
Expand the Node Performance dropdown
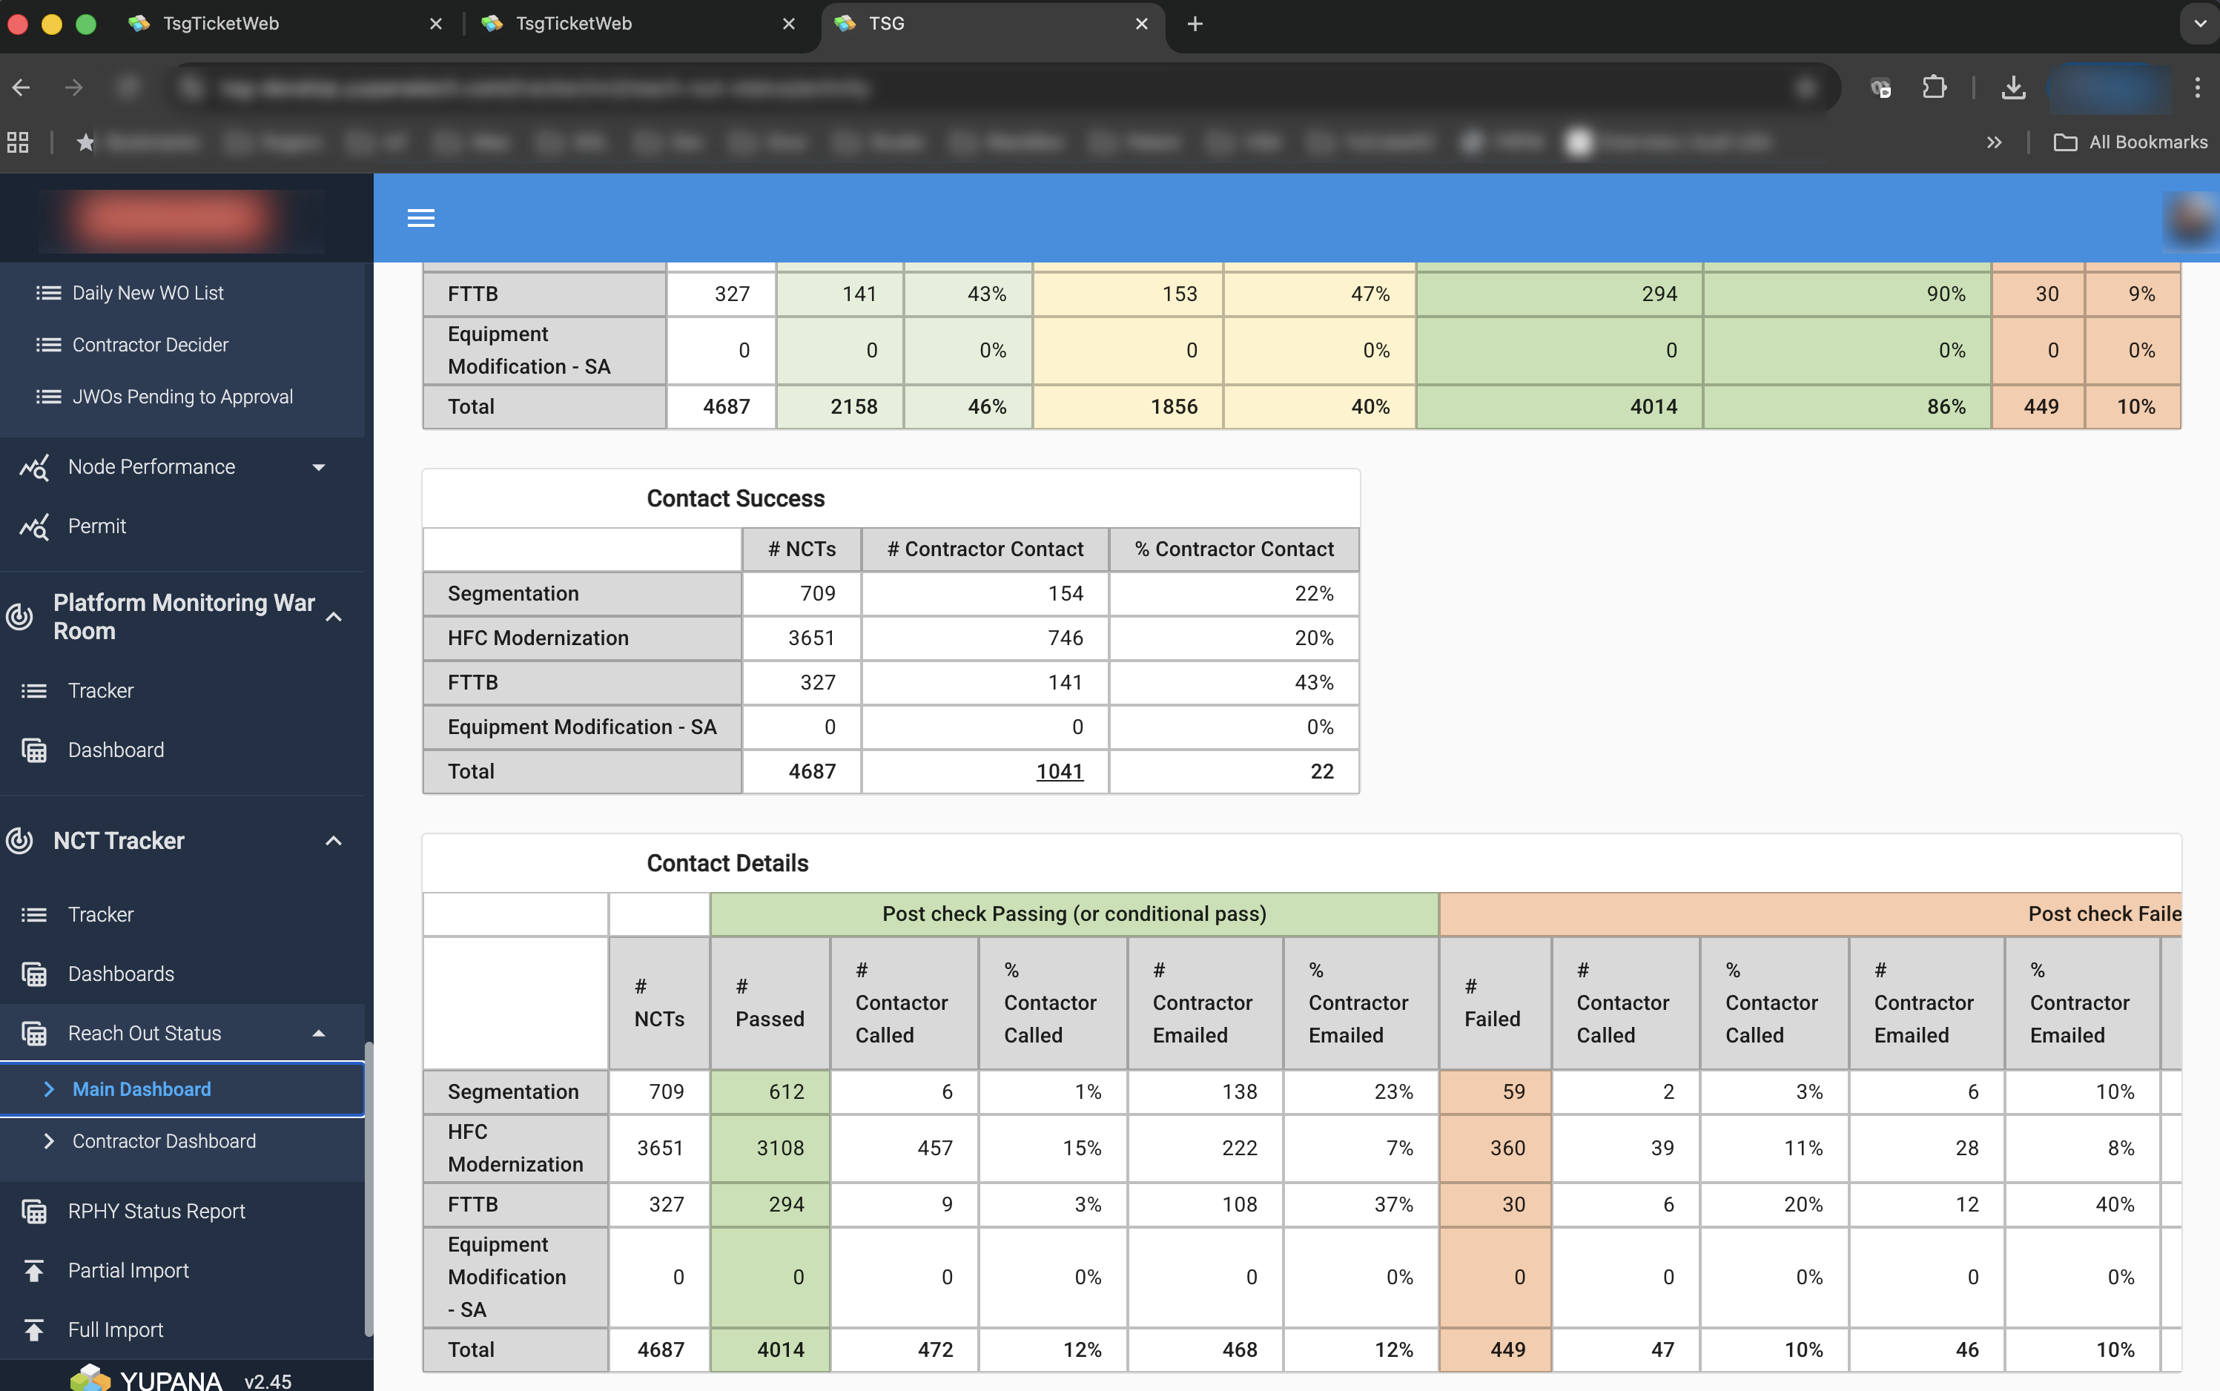pyautogui.click(x=318, y=467)
